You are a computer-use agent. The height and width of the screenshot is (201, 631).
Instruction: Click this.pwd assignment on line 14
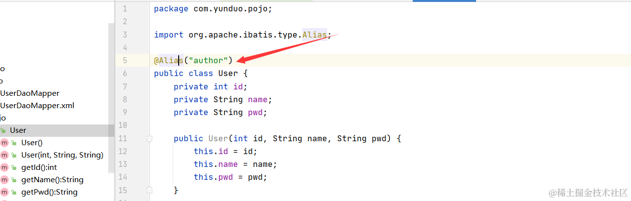pyautogui.click(x=230, y=177)
